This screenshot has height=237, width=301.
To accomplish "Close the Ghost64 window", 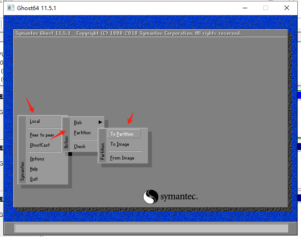I will (x=287, y=8).
